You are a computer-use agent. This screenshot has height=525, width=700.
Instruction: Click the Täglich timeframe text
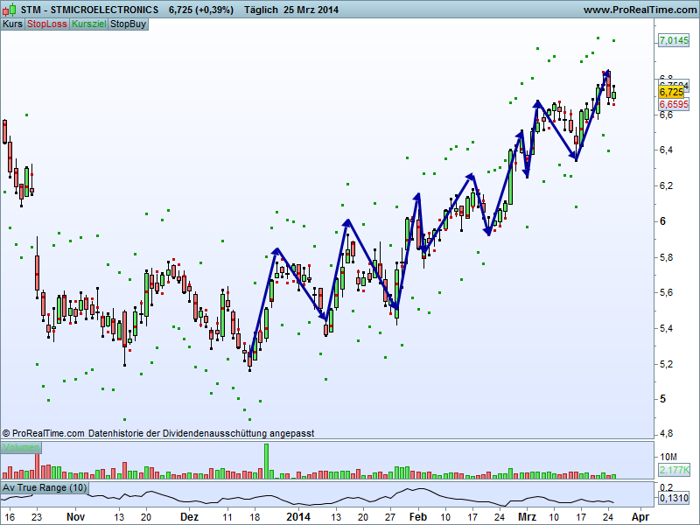(260, 10)
